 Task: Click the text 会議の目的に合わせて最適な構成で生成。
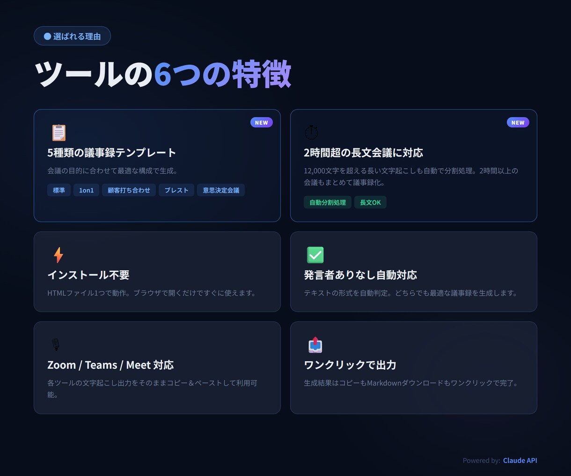(114, 171)
